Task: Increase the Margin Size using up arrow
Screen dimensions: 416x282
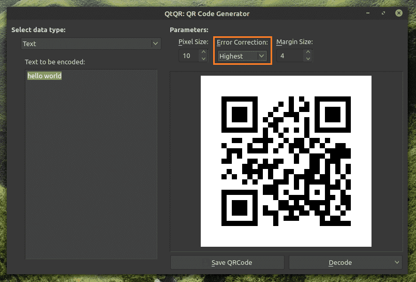Action: (x=308, y=52)
